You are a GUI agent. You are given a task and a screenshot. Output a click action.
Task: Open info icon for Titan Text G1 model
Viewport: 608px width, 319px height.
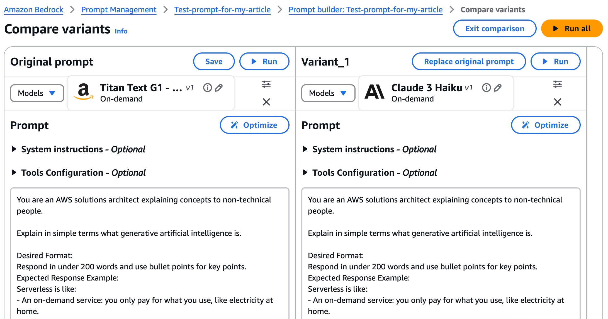[x=207, y=88]
